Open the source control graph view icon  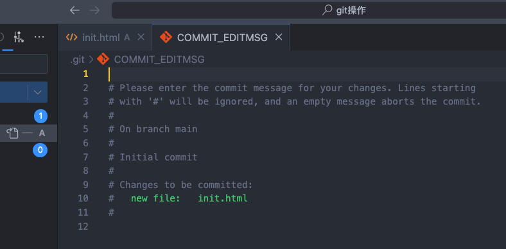[x=19, y=37]
